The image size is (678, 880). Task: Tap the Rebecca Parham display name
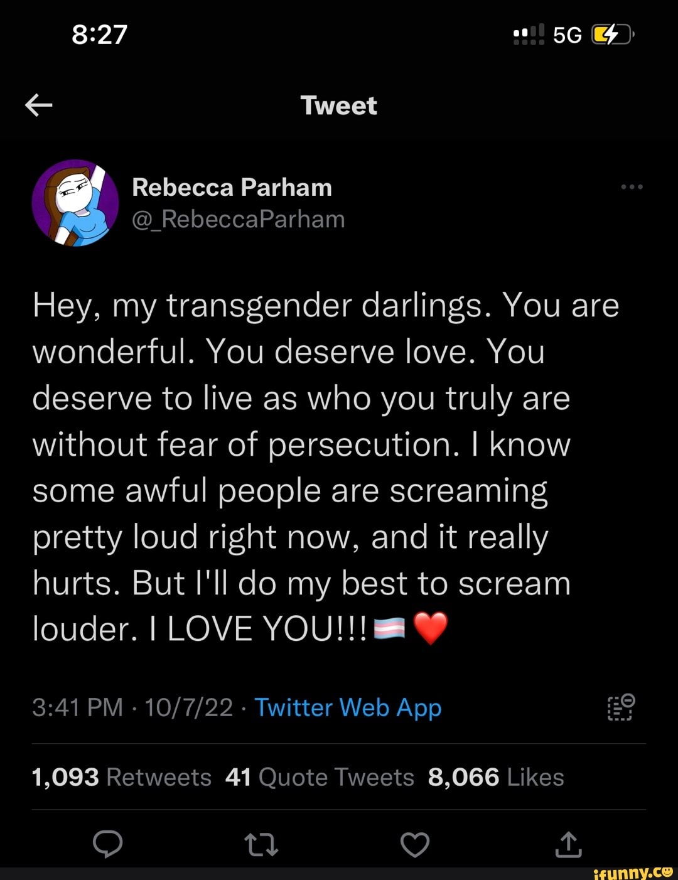point(232,187)
